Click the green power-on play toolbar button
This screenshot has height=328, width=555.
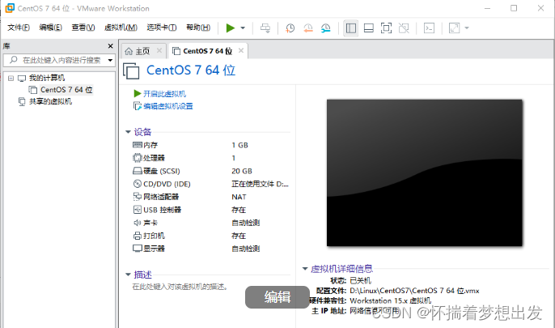[231, 28]
